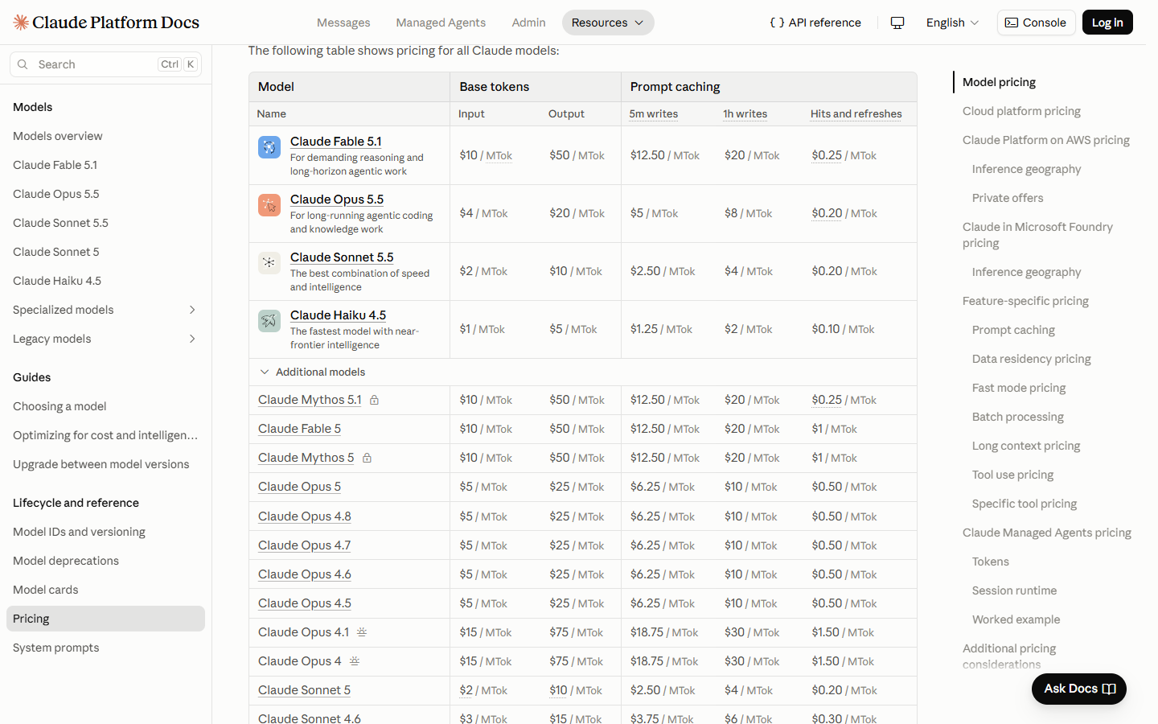This screenshot has height=724, width=1158.
Task: Select Pricing in the sidebar
Action: pos(105,619)
